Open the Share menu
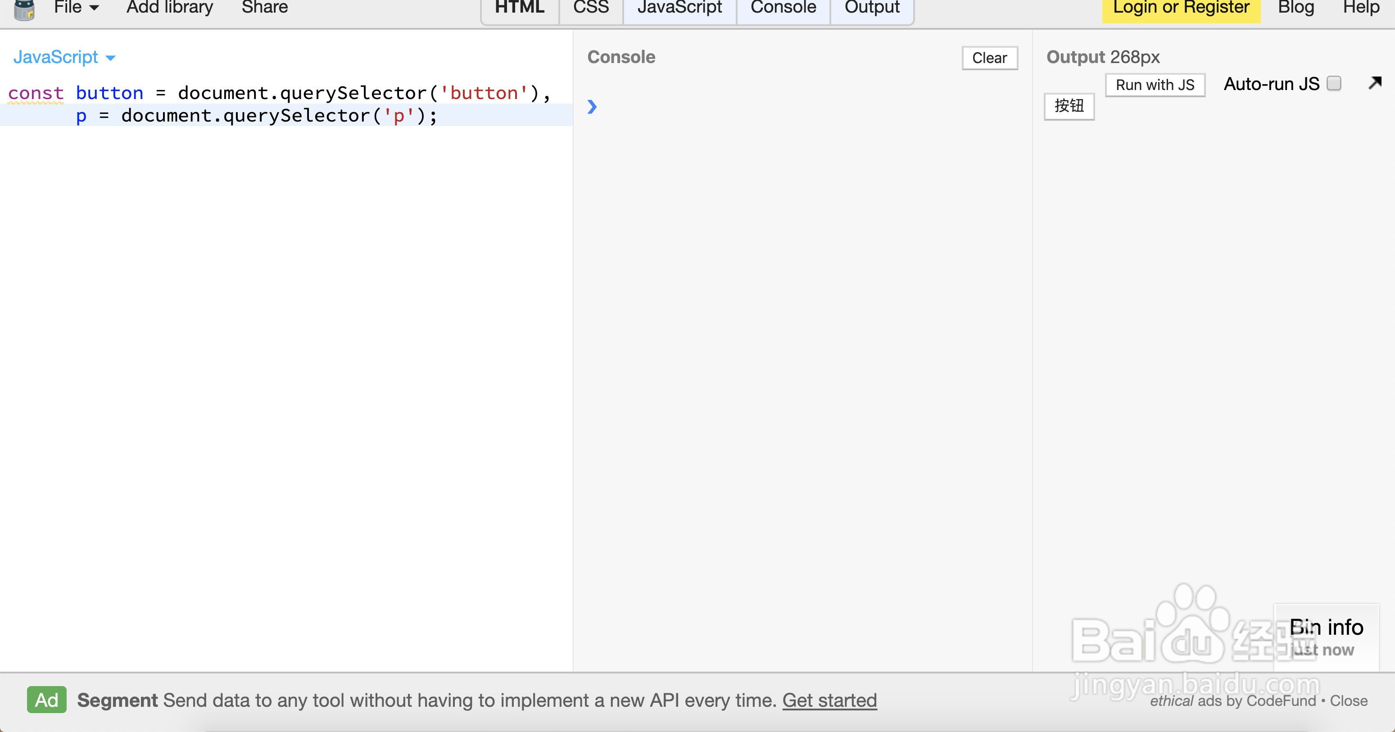 [264, 8]
